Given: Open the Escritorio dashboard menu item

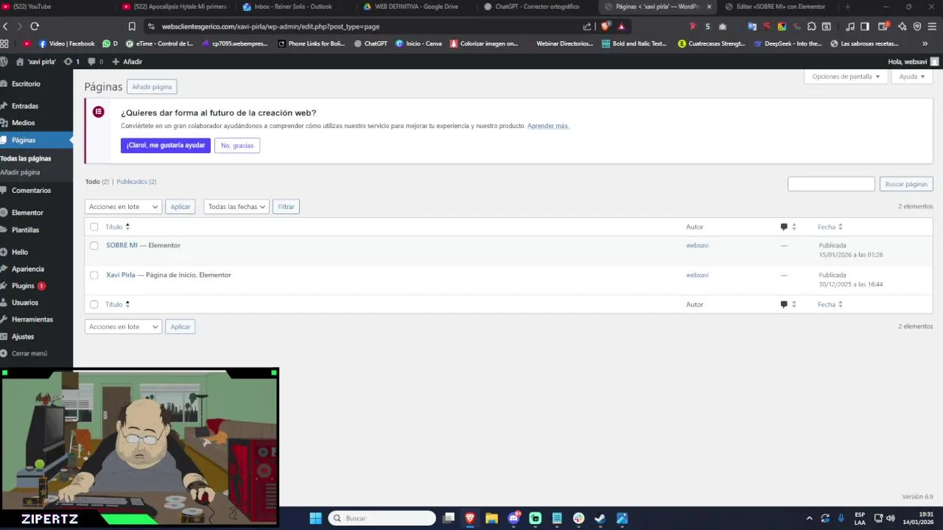Looking at the screenshot, I should tap(26, 84).
